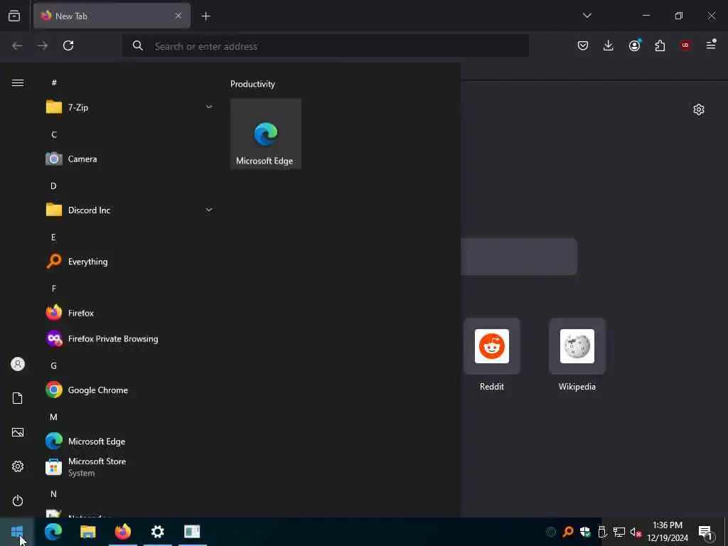This screenshot has height=546, width=728.
Task: Launch Microsoft Store from app list
Action: pyautogui.click(x=129, y=467)
